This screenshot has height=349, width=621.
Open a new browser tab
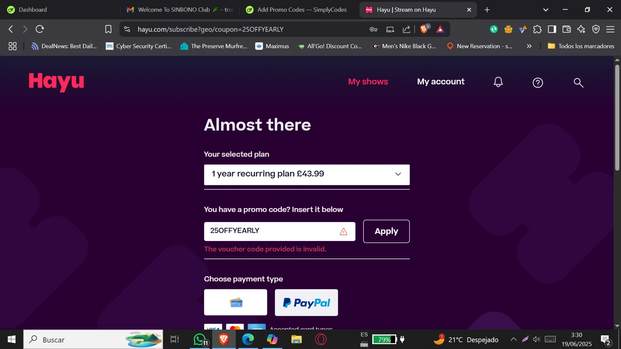pos(487,10)
